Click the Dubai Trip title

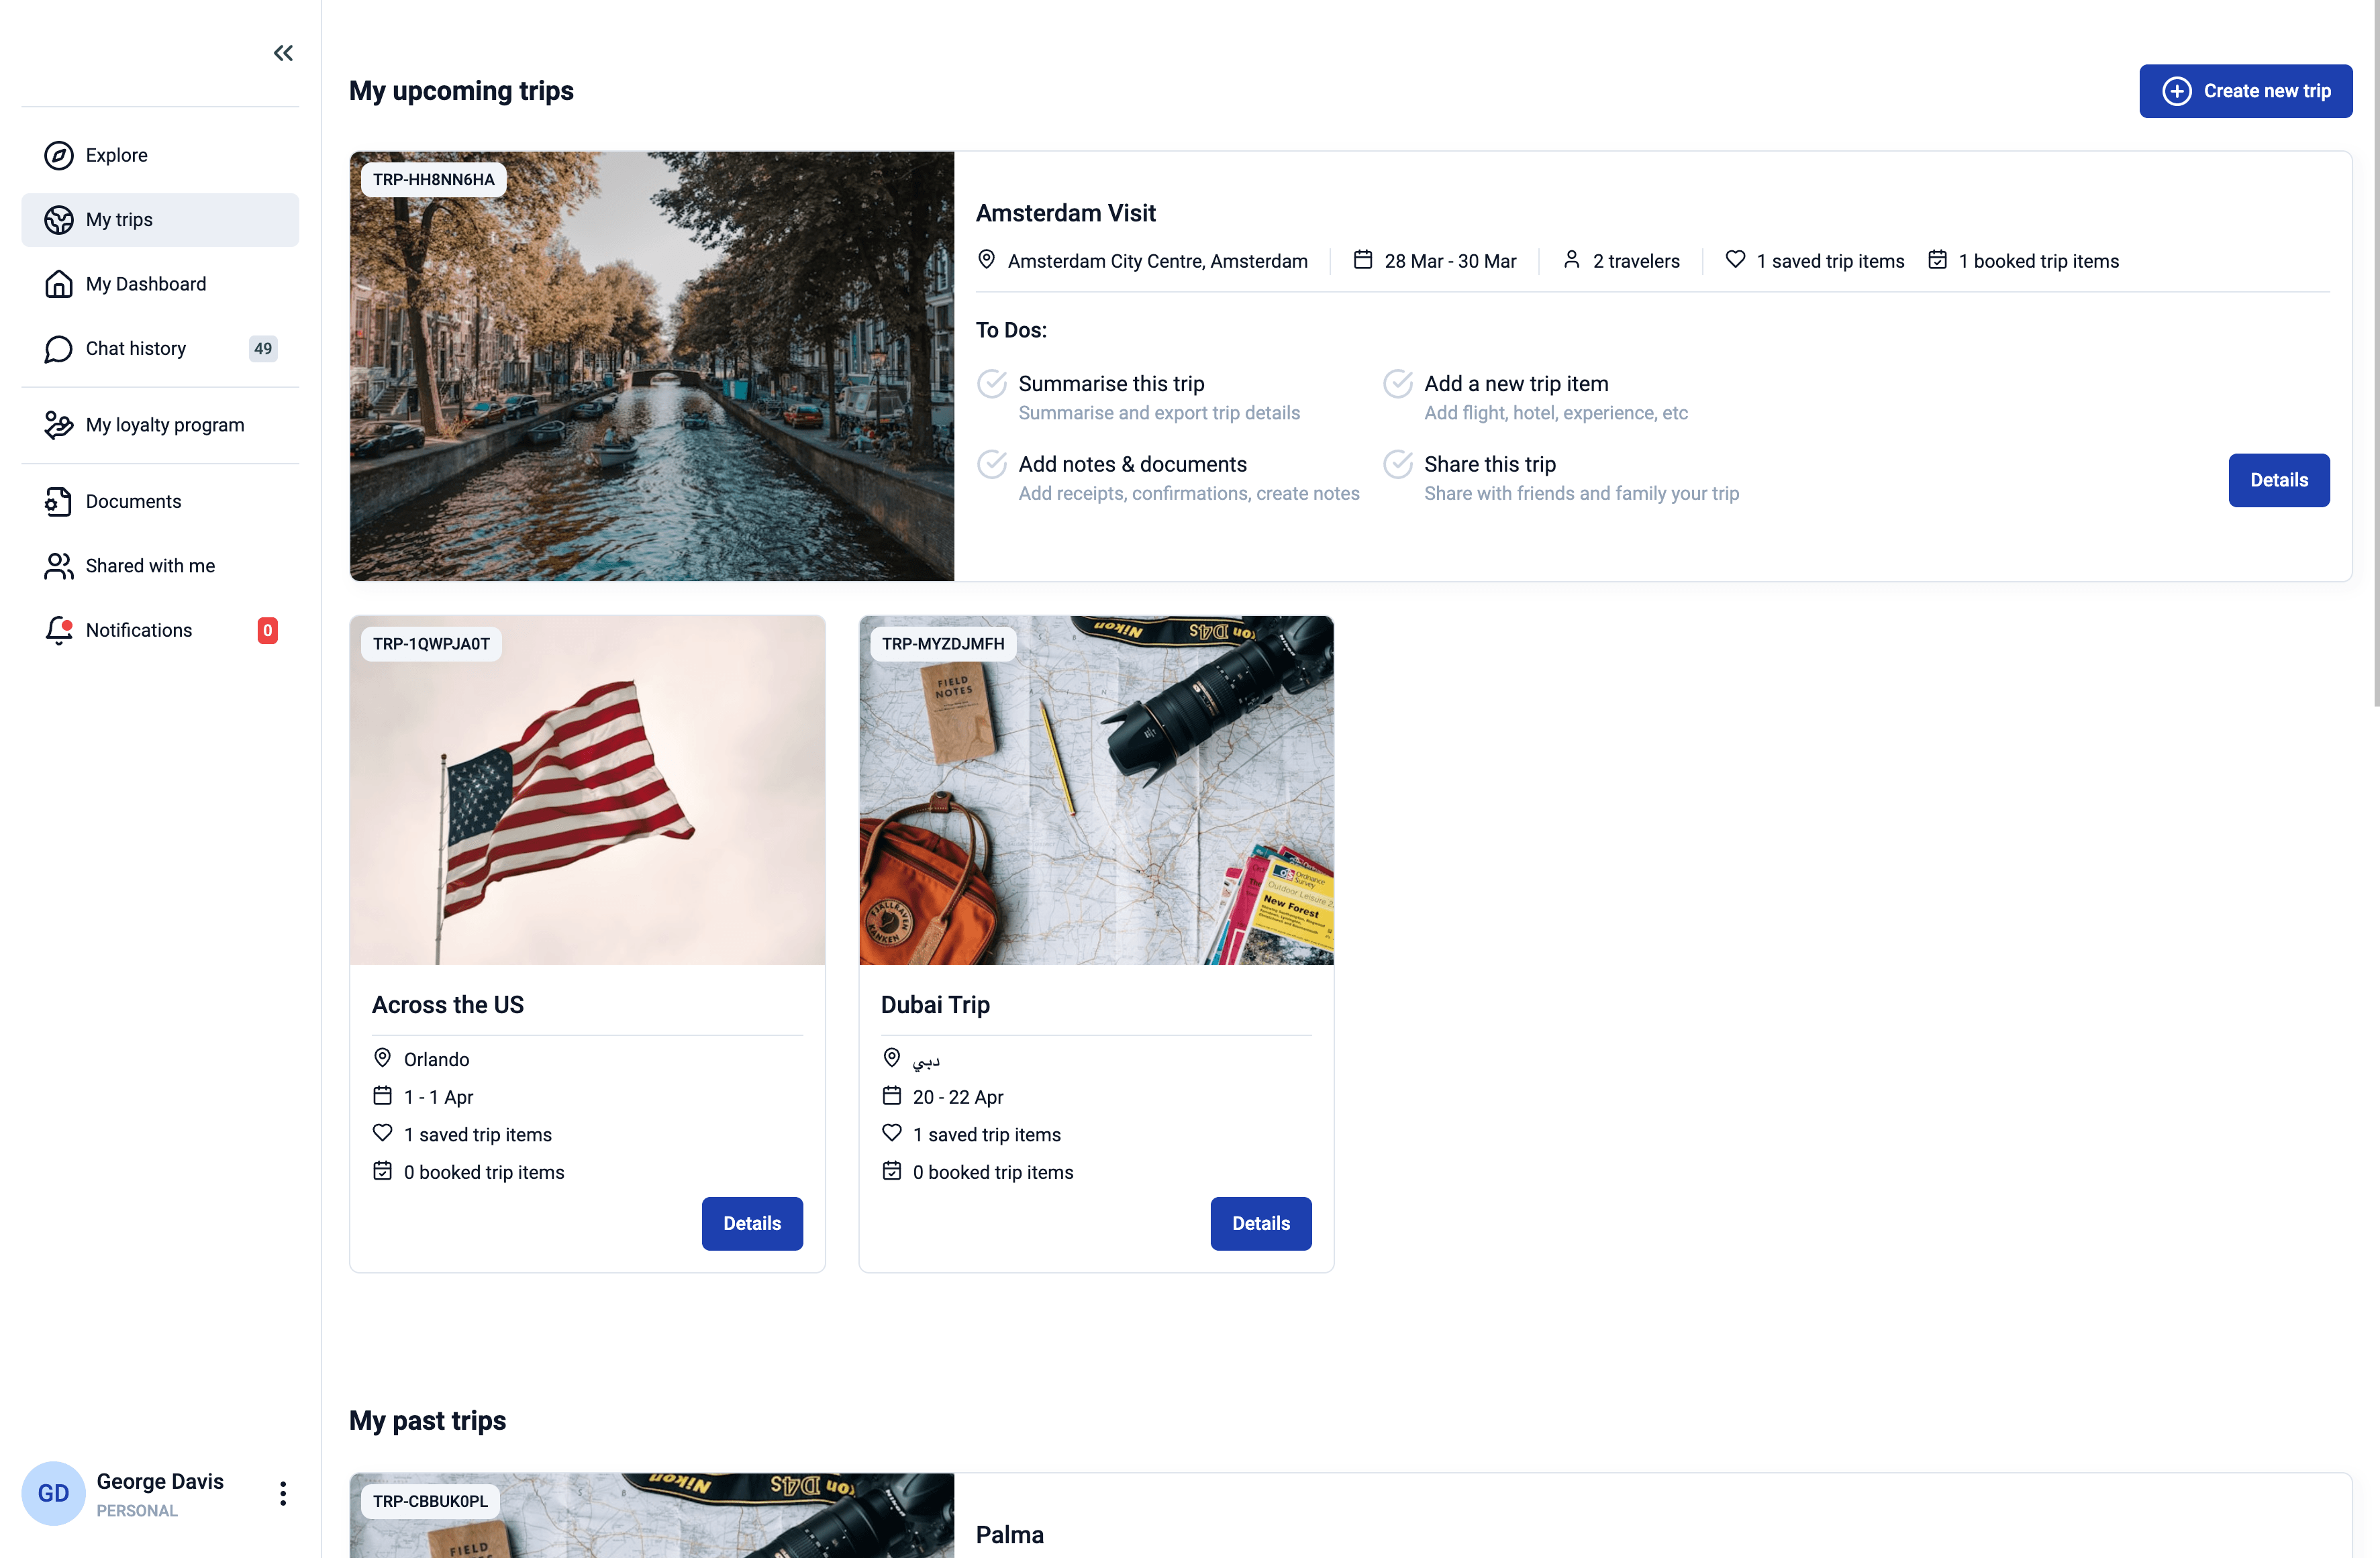pos(935,1005)
